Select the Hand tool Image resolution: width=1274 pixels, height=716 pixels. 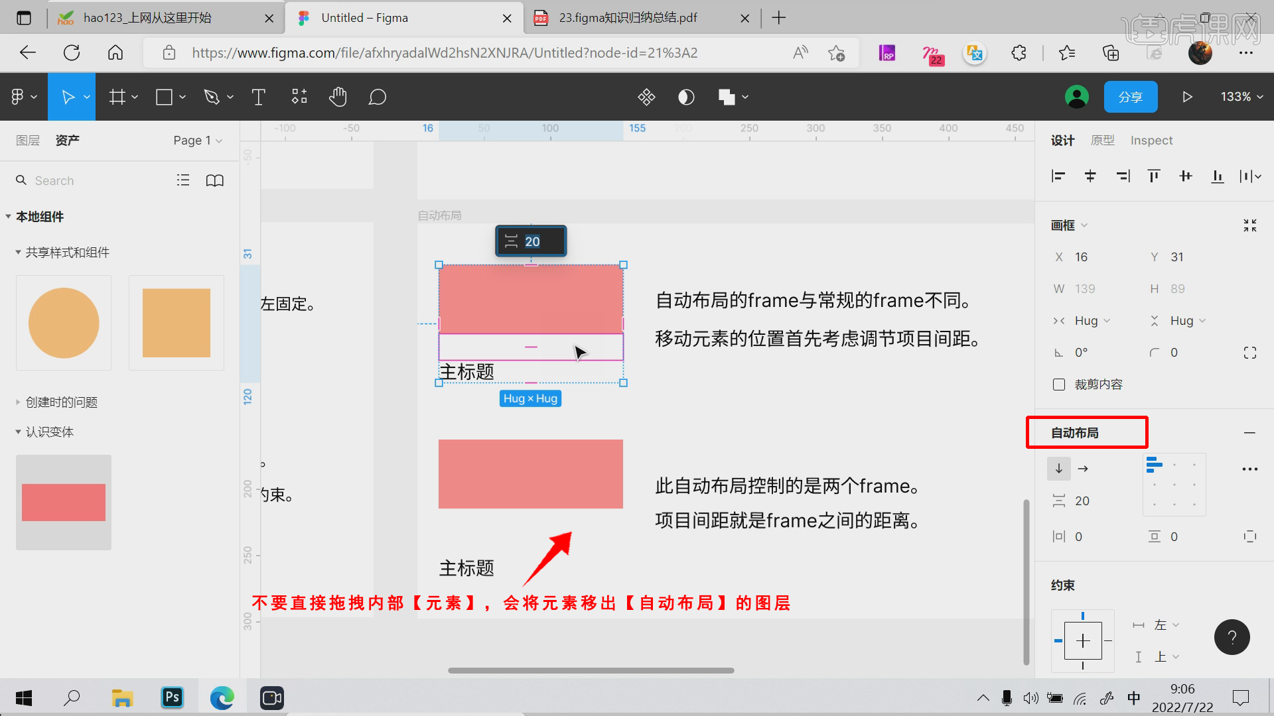338,97
